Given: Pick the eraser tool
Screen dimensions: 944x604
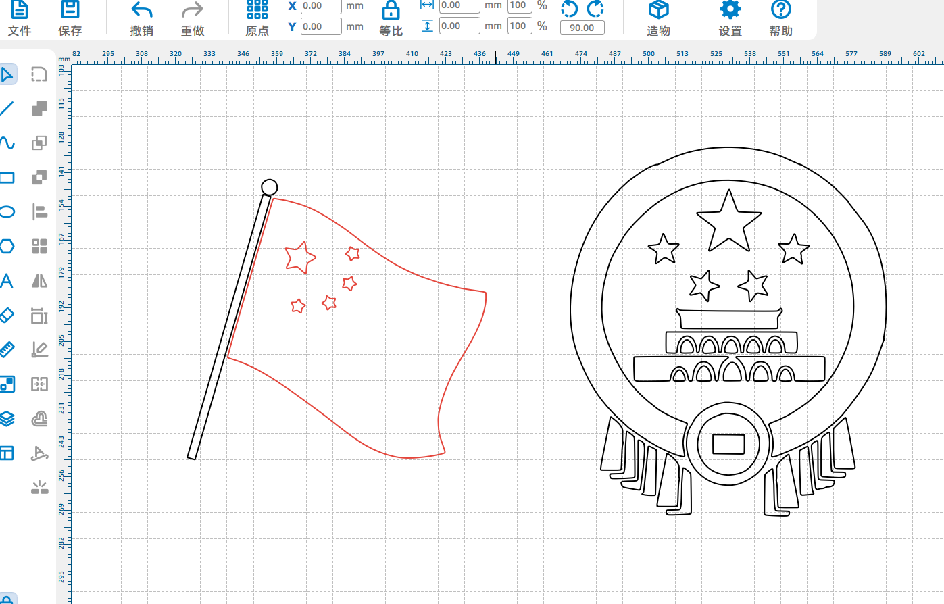Looking at the screenshot, I should (7, 316).
